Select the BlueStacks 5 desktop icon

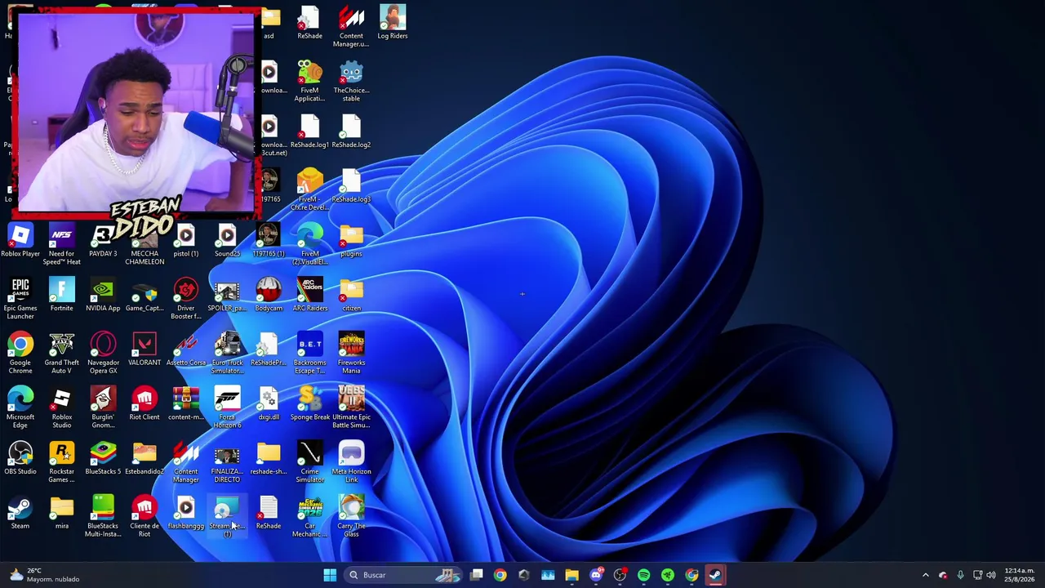click(103, 459)
